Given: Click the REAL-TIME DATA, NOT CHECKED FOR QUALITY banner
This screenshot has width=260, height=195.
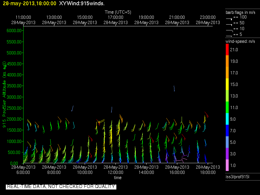Looking at the screenshot, I should coord(61,187).
